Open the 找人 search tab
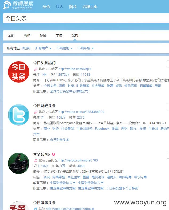Viewport: 169px width, 210px height. (x=59, y=7)
